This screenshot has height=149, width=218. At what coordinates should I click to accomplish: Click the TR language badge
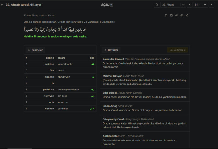(111, 5)
